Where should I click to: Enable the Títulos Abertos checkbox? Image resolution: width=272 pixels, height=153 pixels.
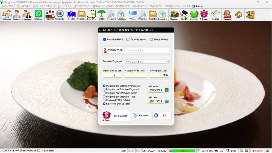point(151,39)
